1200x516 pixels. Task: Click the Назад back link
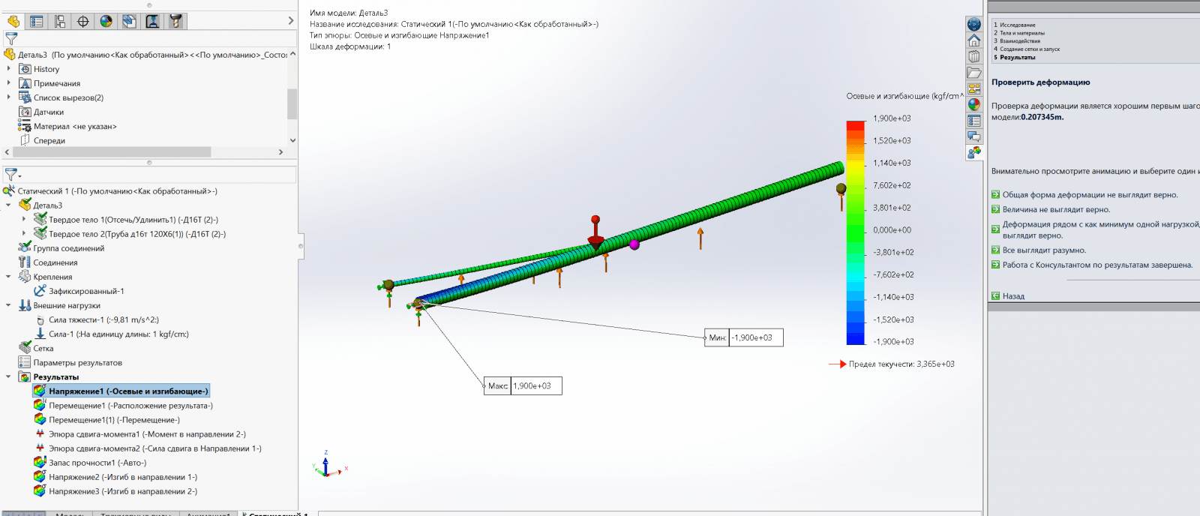point(1013,296)
